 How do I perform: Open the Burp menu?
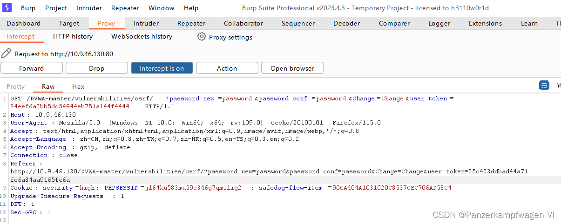click(28, 8)
